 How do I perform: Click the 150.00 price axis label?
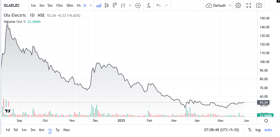264,18
